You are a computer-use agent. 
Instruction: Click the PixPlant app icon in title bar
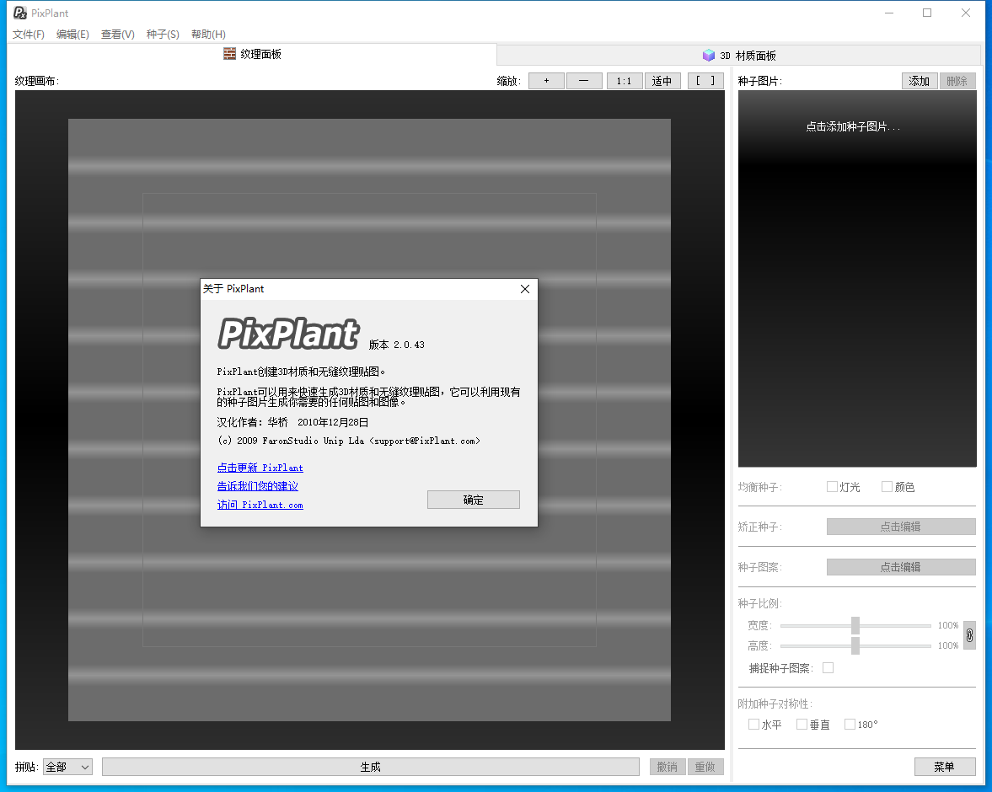tap(19, 13)
